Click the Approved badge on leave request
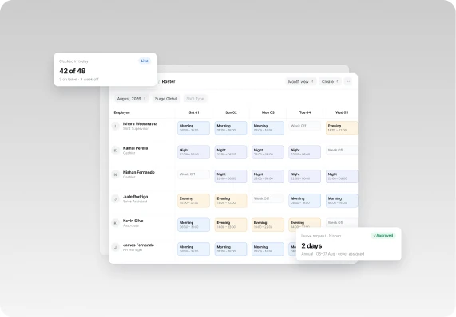456x317 pixels. click(x=383, y=236)
